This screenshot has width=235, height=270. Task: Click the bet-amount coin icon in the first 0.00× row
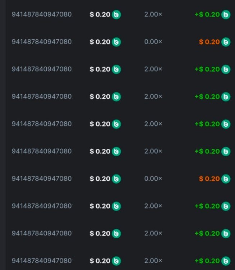pos(116,42)
